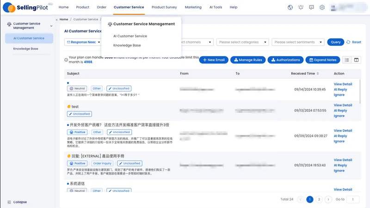Click the Query button
Screen dimensions: 370x208
pyautogui.click(x=336, y=42)
